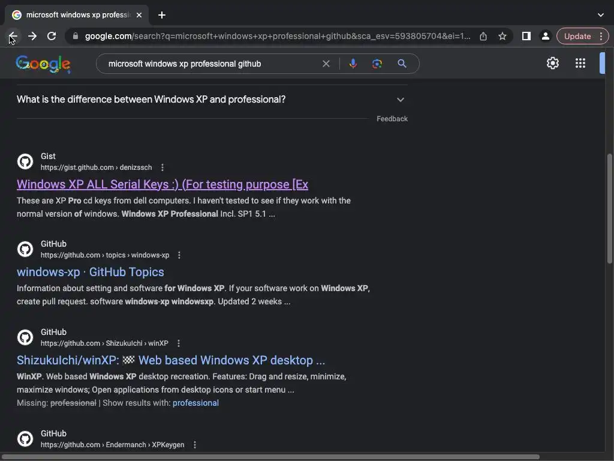Start voice search with microphone icon
Viewport: 614px width, 461px height.
point(353,64)
